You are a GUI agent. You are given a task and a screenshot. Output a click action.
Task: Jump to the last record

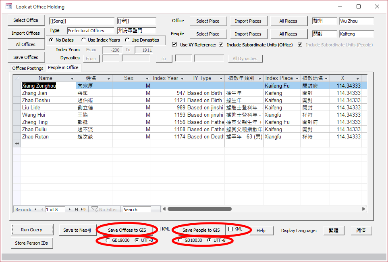click(x=77, y=210)
